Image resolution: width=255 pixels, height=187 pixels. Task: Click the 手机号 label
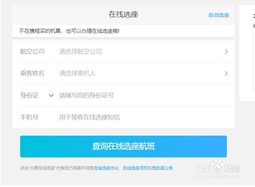coord(29,117)
